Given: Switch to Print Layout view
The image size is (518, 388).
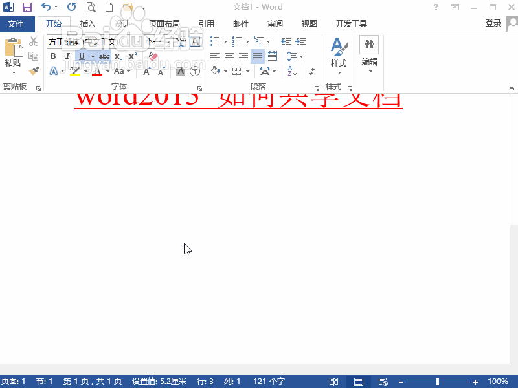Looking at the screenshot, I should 359,382.
